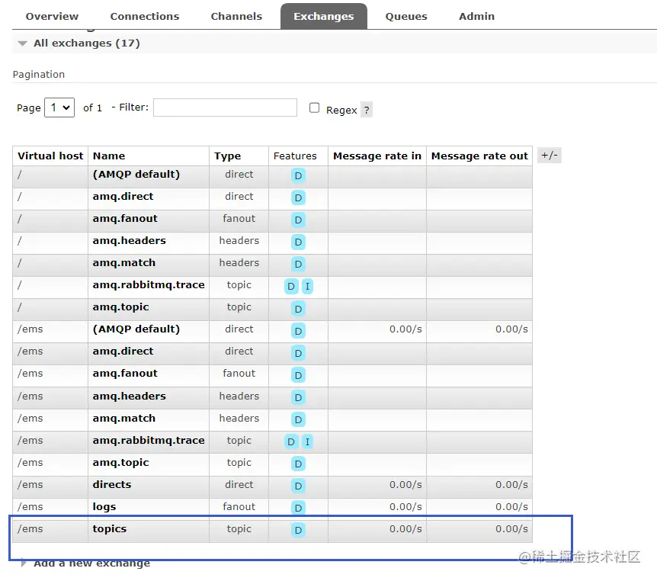Focus the Filter text field
The height and width of the screenshot is (581, 657).
click(225, 108)
